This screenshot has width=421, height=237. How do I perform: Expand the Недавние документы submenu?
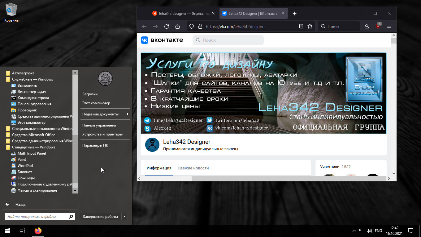coord(105,114)
